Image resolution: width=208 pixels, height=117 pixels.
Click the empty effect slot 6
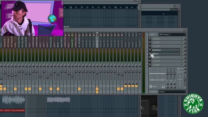tap(166, 58)
